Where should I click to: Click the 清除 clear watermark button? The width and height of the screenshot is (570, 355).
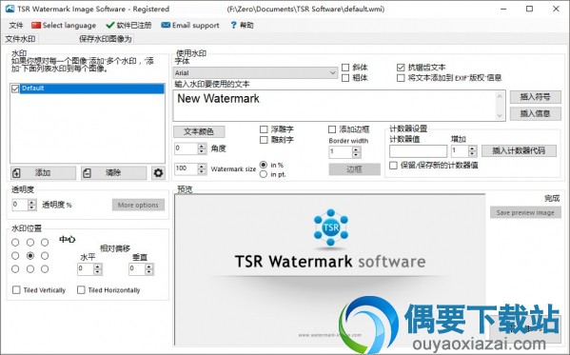pyautogui.click(x=114, y=173)
